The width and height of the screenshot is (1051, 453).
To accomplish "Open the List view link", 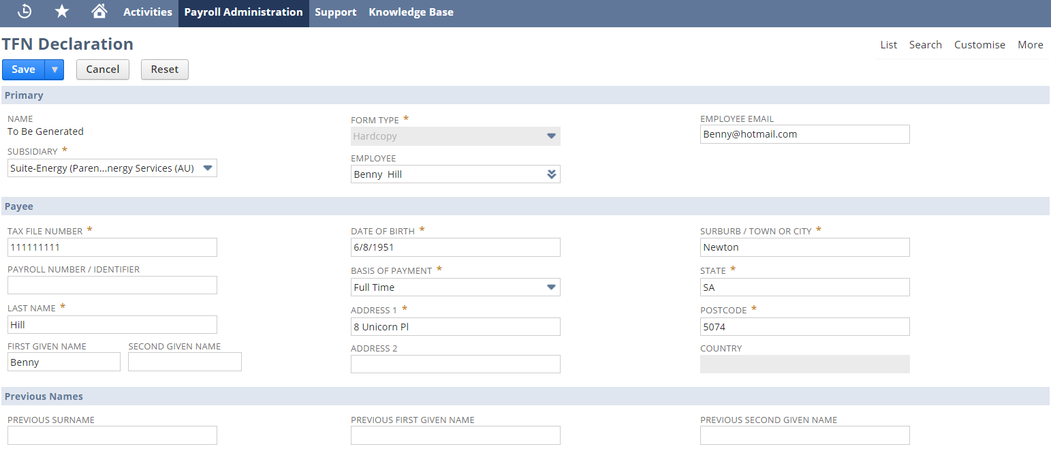I will tap(888, 44).
